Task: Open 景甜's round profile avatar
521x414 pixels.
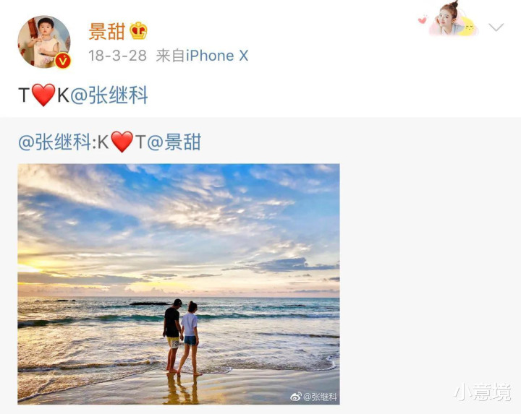Action: (44, 42)
